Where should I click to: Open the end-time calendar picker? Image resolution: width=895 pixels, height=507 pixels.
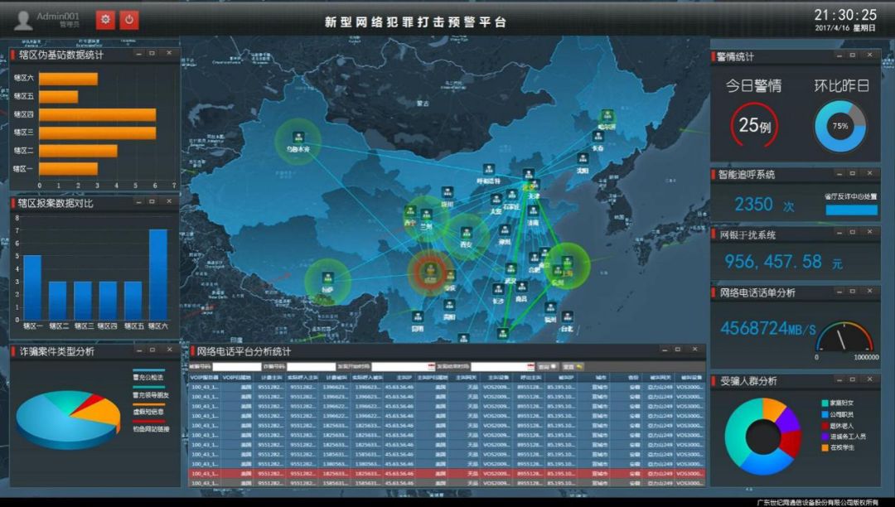[530, 366]
